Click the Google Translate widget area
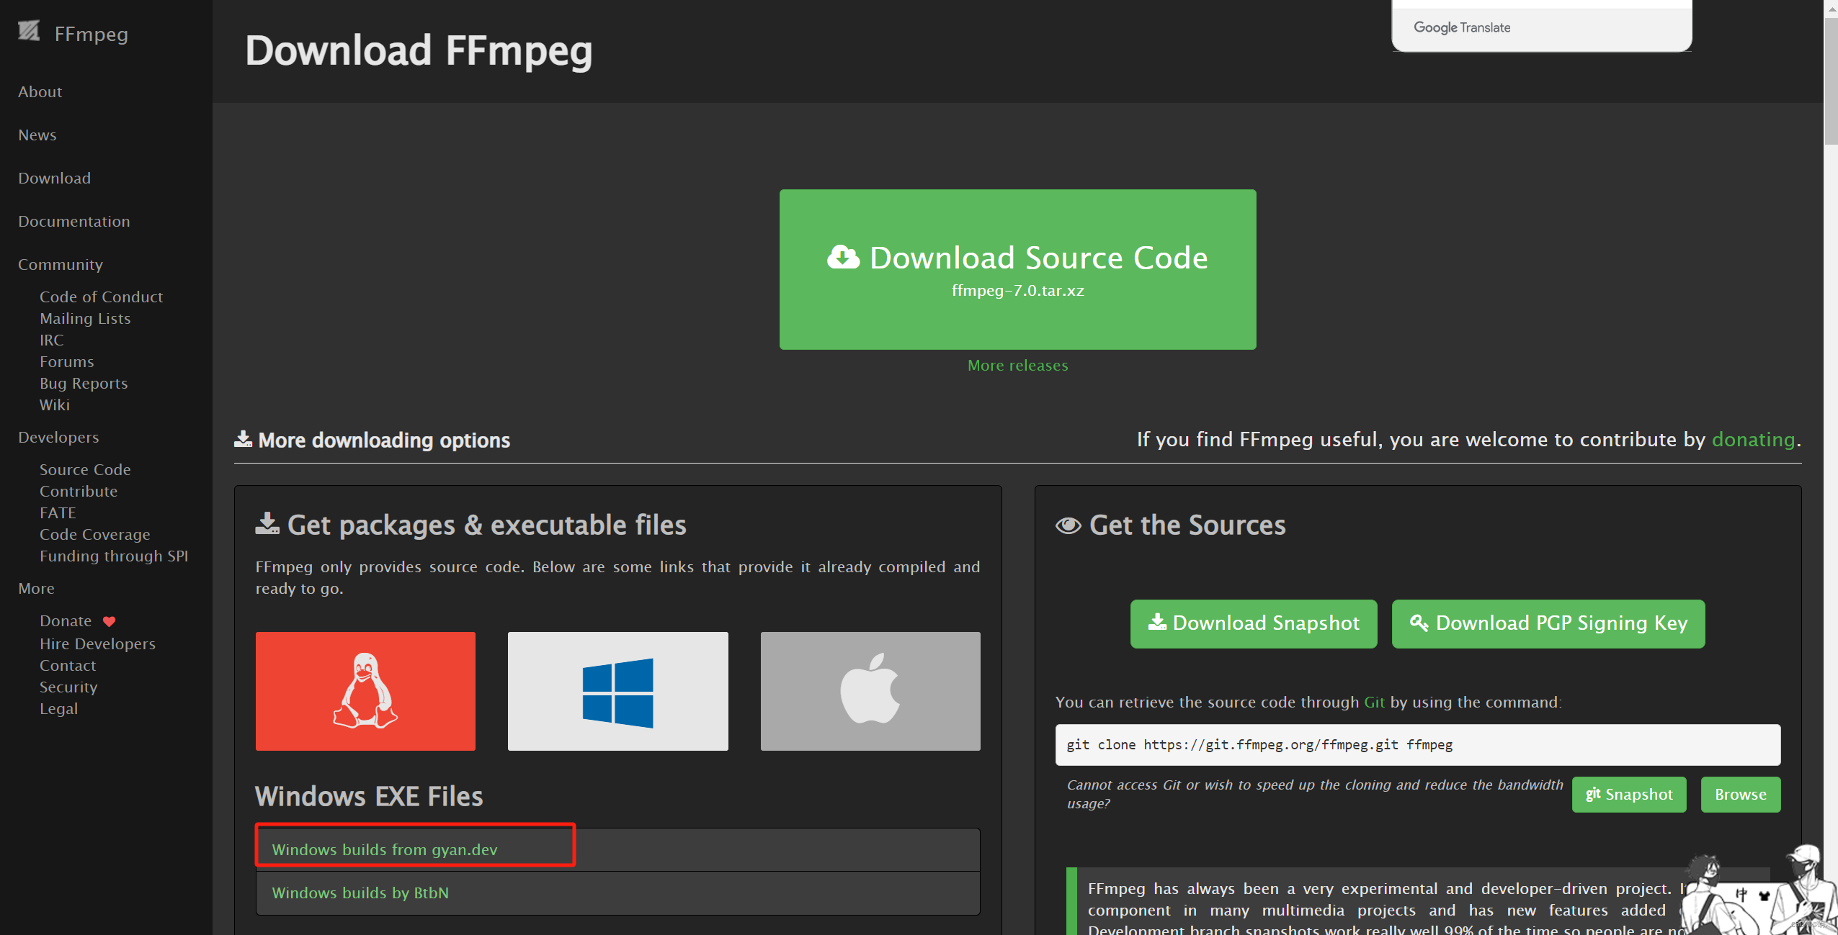Image resolution: width=1838 pixels, height=935 pixels. point(1541,26)
